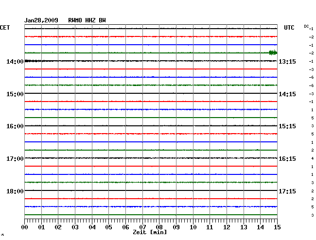Click minute tick label 08
Viewport: 316px width, 240px height.
(x=159, y=227)
